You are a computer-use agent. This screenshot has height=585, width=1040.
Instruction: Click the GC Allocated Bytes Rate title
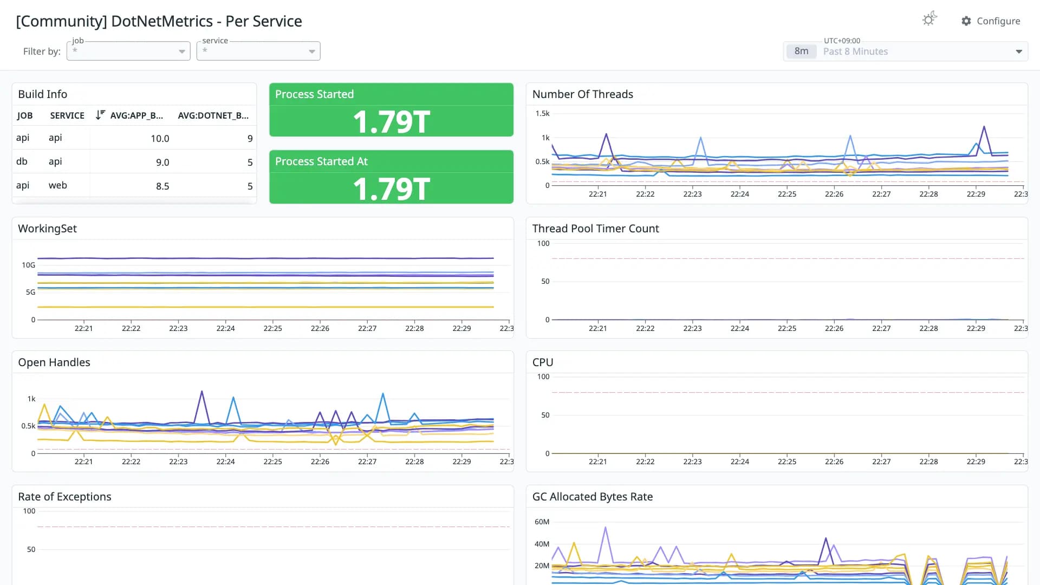(593, 497)
